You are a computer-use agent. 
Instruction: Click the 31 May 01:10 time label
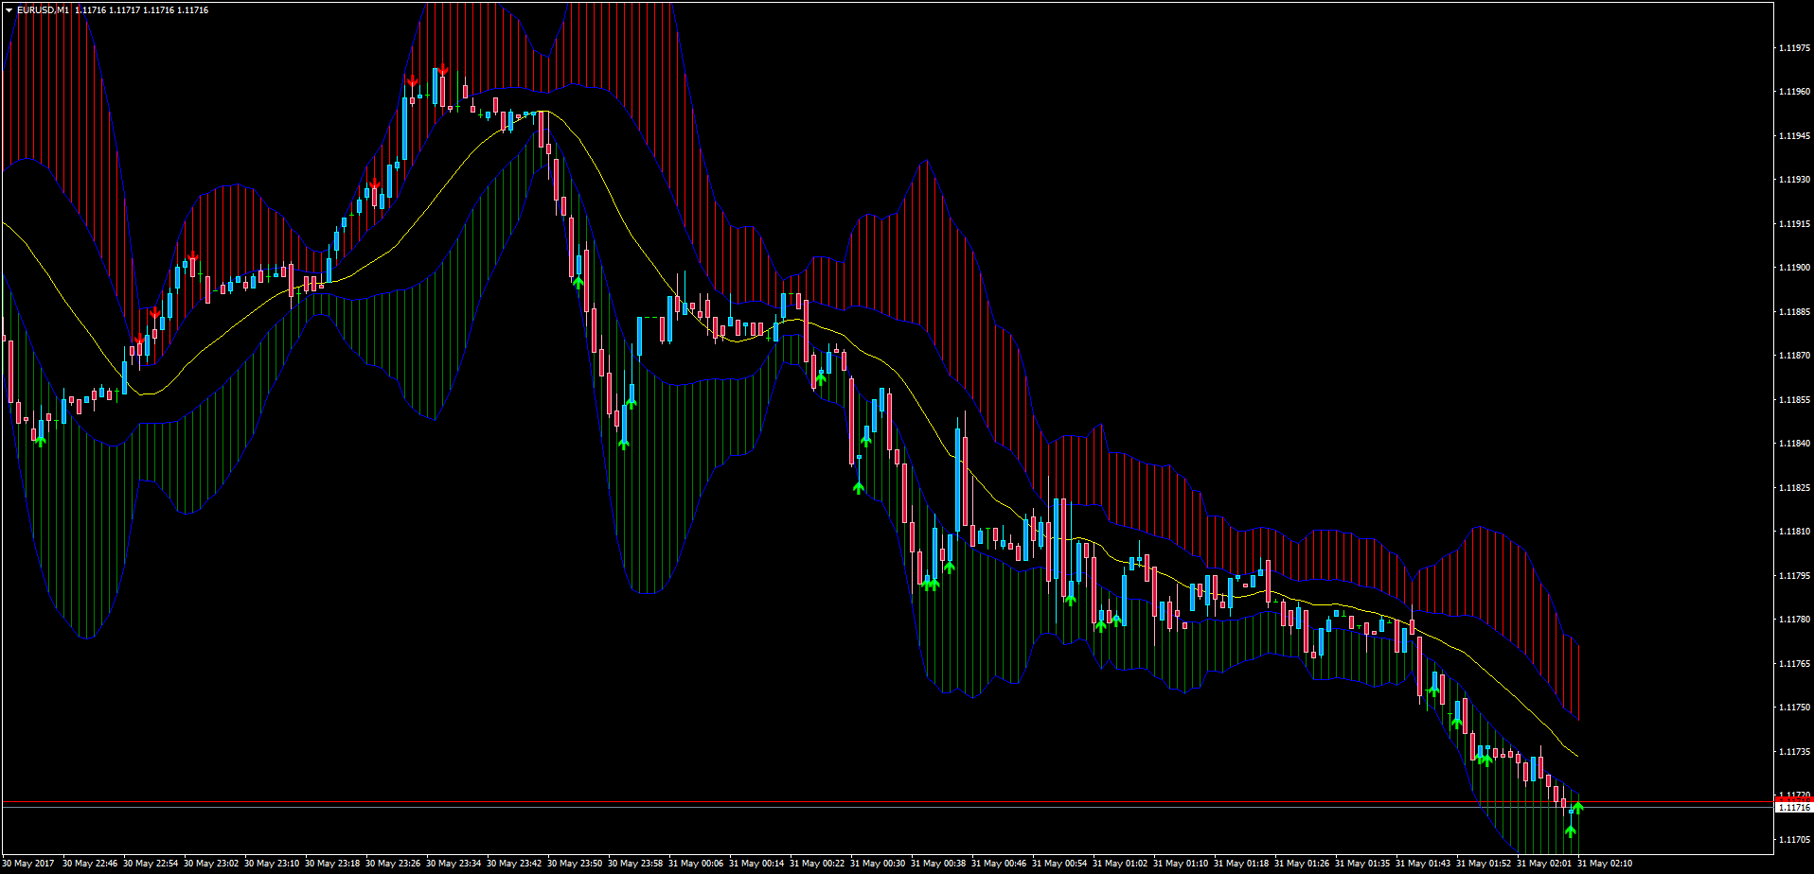click(x=1181, y=863)
